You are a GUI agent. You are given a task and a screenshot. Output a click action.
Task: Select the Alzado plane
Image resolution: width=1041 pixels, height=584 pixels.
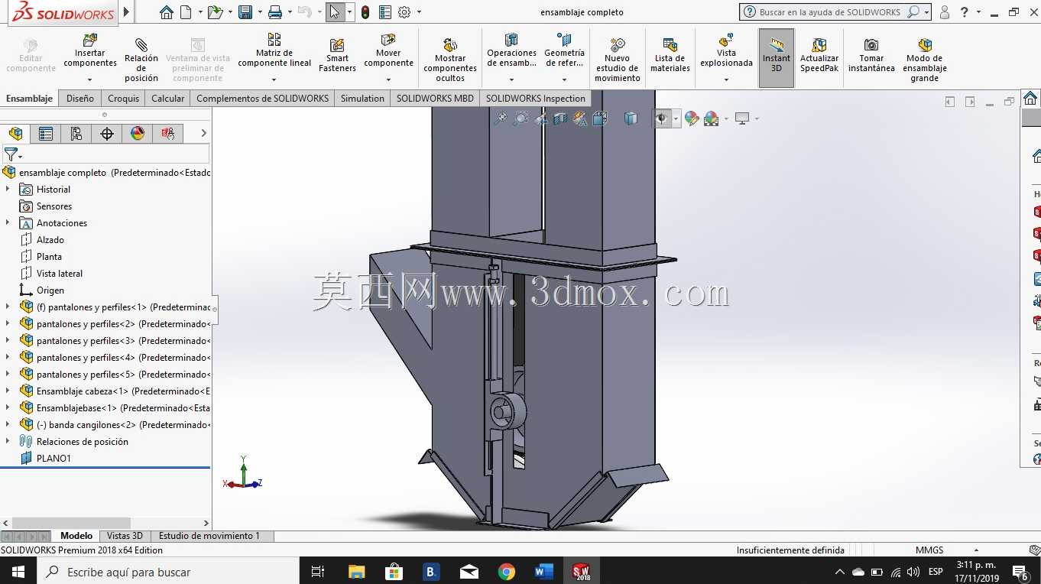(x=50, y=240)
